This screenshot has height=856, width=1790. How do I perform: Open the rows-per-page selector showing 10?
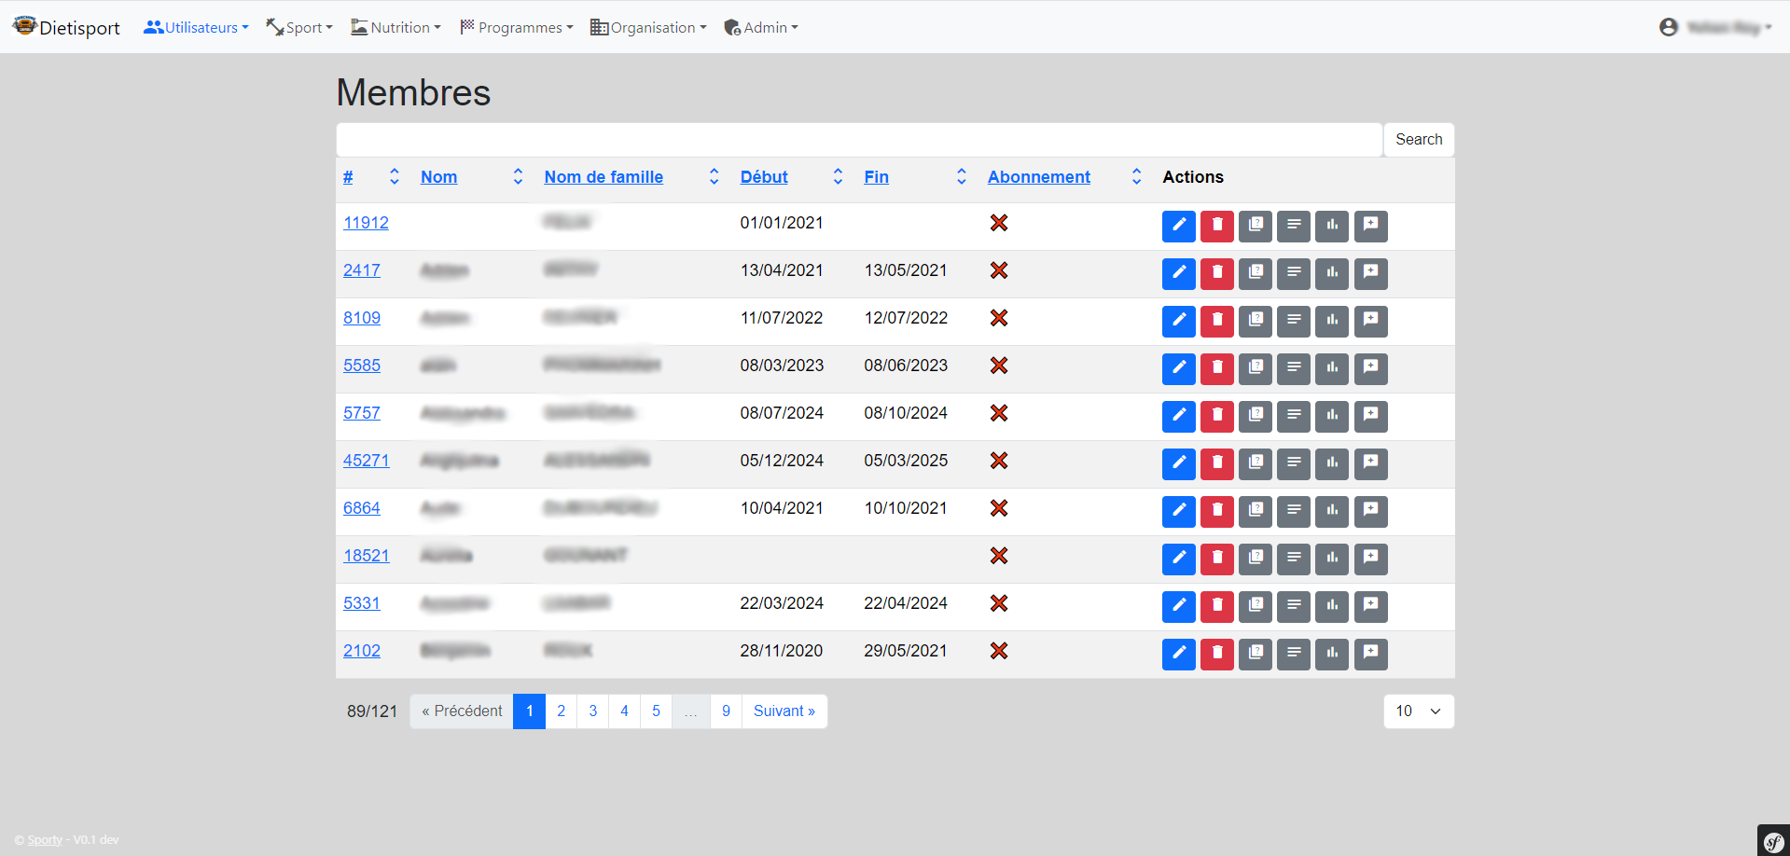(1418, 711)
